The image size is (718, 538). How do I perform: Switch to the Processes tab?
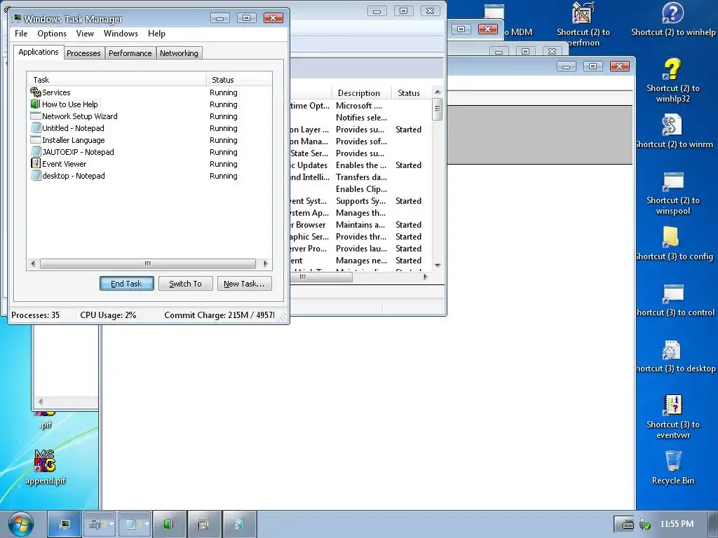tap(83, 53)
